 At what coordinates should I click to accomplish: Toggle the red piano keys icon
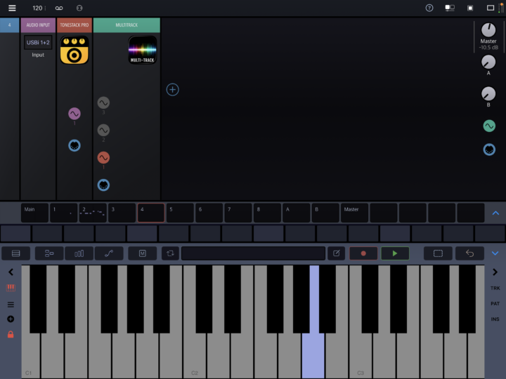click(11, 288)
